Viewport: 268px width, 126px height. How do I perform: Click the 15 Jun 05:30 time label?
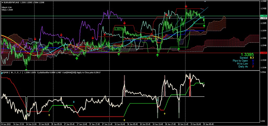point(56,124)
